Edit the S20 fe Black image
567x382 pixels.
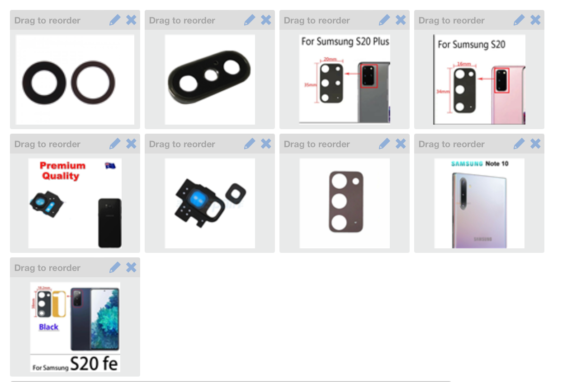115,267
